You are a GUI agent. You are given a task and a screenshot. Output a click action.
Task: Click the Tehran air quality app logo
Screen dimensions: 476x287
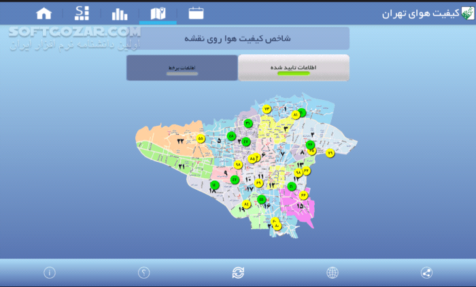(x=468, y=14)
